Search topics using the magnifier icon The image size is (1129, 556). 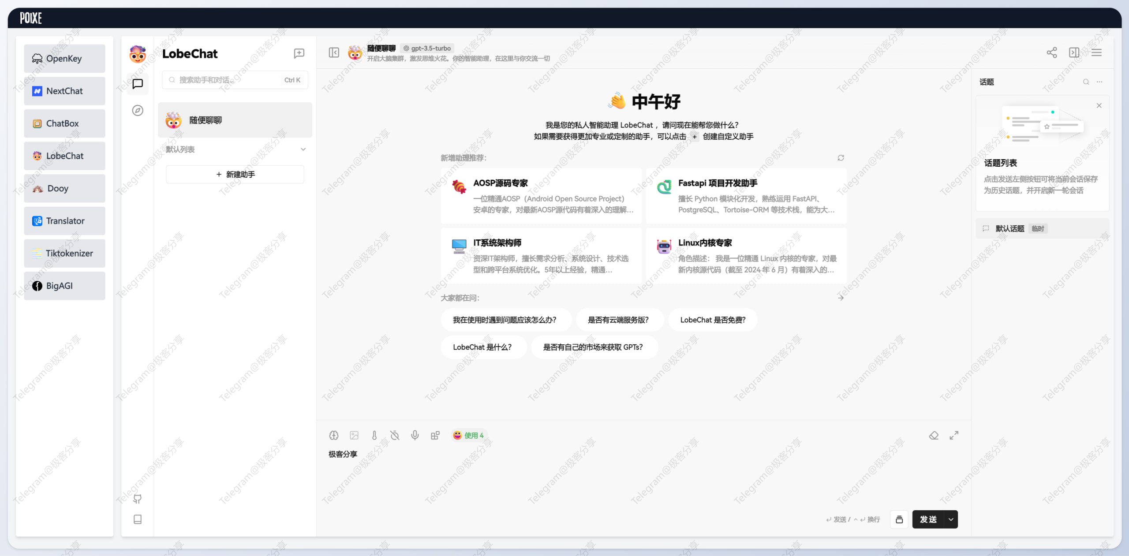(1086, 82)
